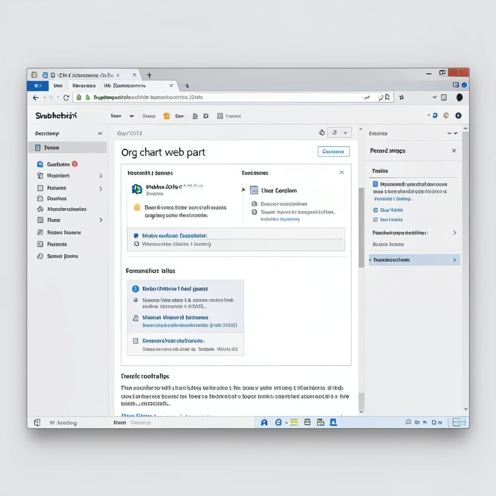Click the blue "G" icon in the bottom bar

point(279,422)
